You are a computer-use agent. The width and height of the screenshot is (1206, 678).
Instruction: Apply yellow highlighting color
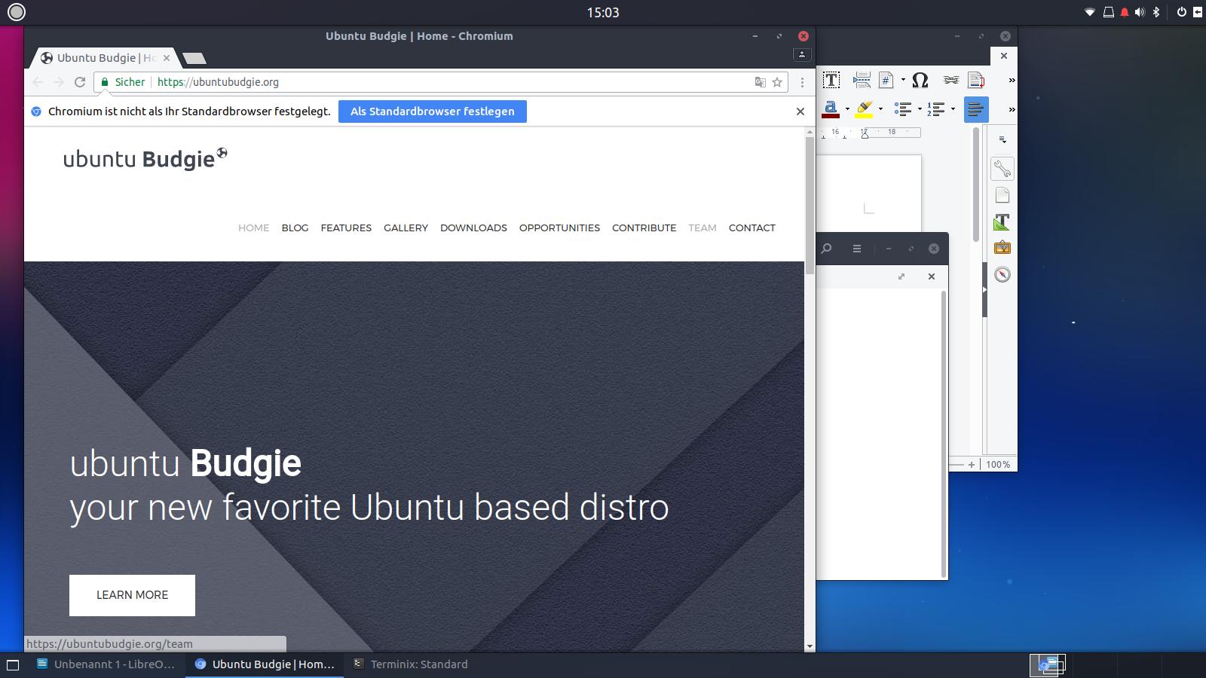(x=865, y=109)
